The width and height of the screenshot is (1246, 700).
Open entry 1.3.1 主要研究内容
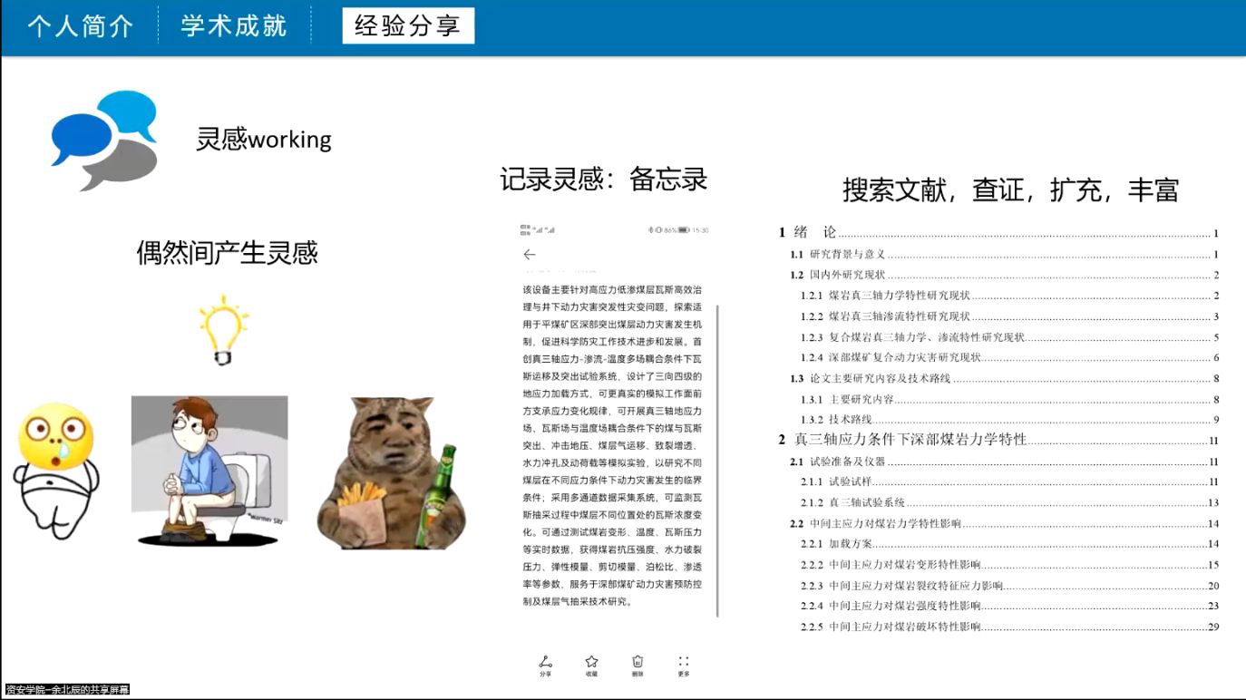tap(1010, 400)
